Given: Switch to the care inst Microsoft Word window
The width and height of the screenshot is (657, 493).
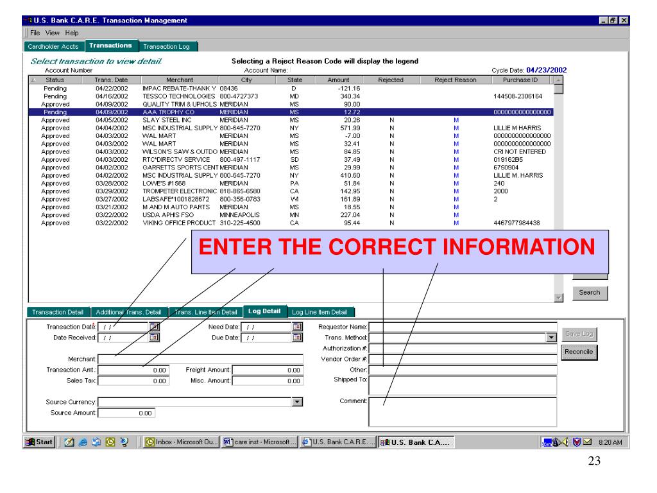Looking at the screenshot, I should tap(259, 442).
